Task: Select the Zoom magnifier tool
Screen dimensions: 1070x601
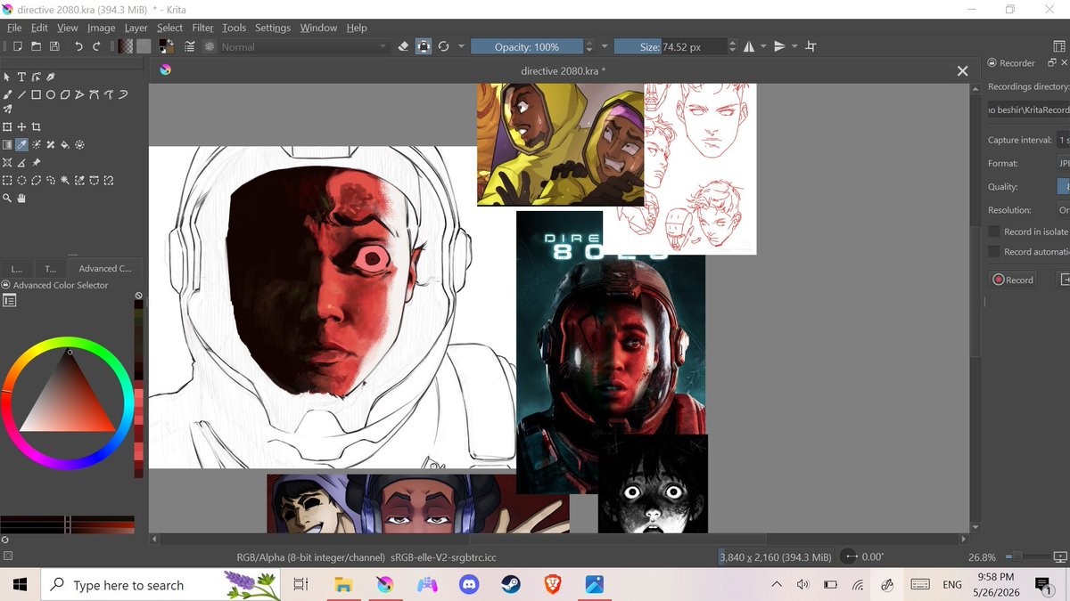Action: point(7,199)
